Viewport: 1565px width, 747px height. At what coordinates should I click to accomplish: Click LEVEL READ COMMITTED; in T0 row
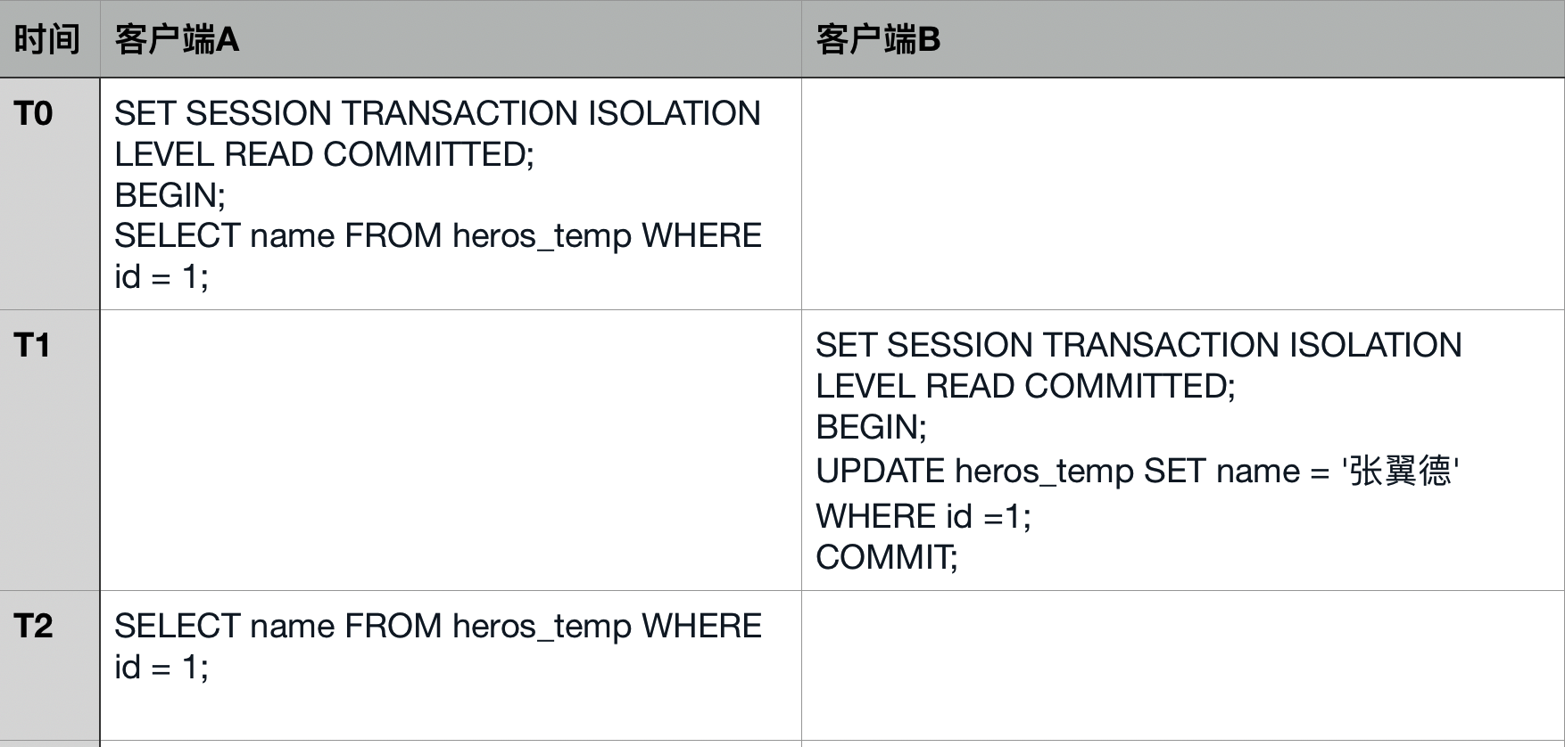324,155
